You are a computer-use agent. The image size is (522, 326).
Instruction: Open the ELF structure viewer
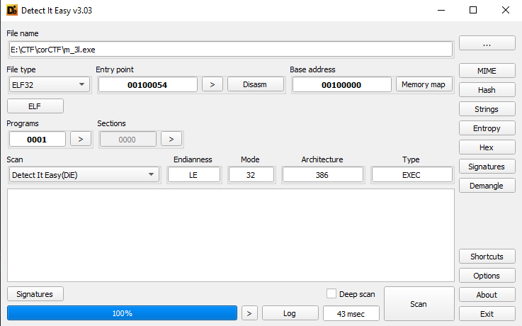[35, 106]
